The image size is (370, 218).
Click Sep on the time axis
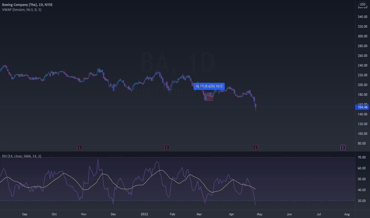25,214
